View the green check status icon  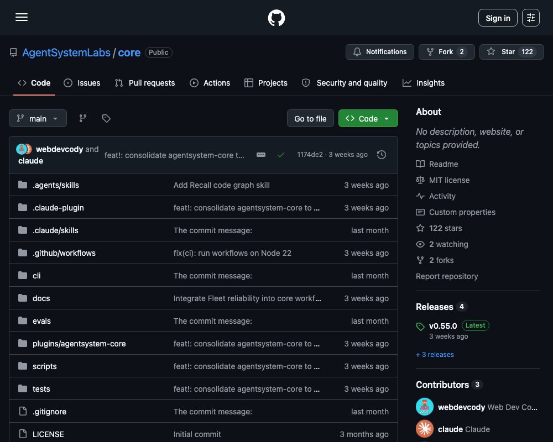click(281, 155)
